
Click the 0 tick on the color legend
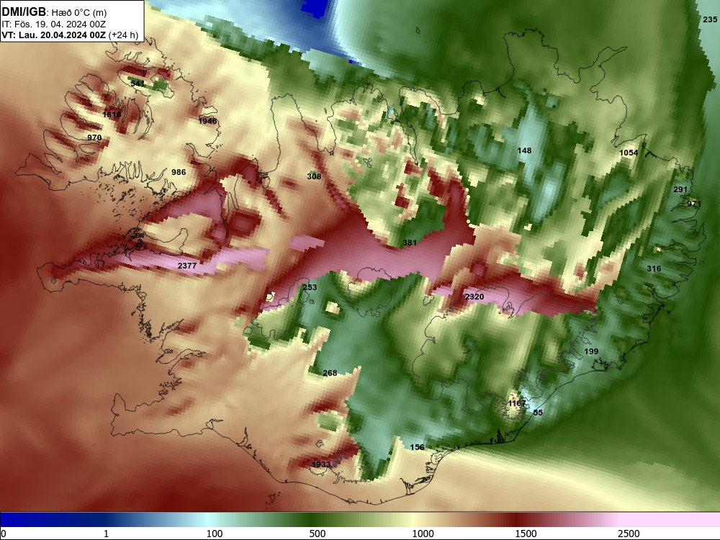coord(4,534)
